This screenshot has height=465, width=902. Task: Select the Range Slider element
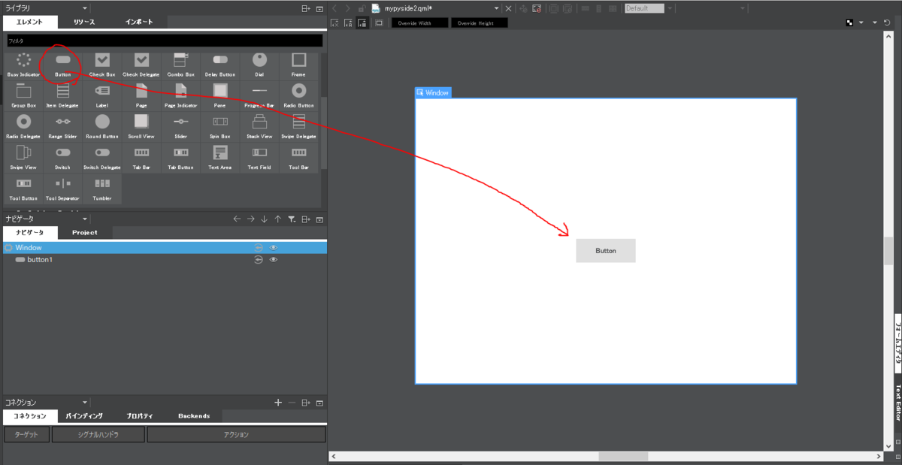[x=62, y=127]
